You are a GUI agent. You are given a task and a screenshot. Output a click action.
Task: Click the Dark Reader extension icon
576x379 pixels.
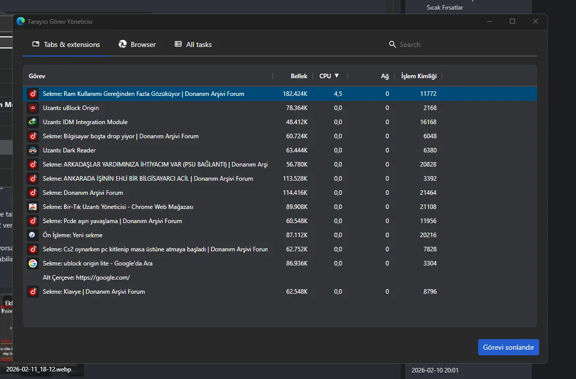coord(33,150)
